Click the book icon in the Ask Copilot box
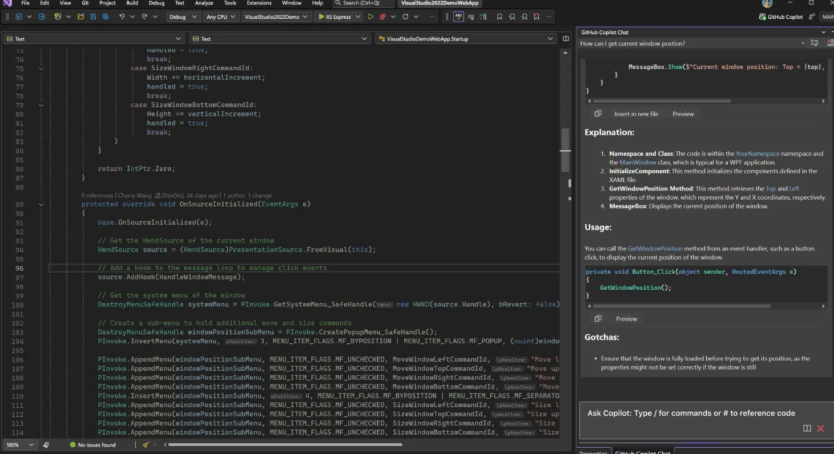 (x=807, y=428)
